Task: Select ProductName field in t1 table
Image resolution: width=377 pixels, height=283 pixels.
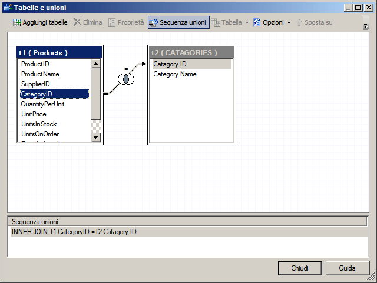Action: (x=40, y=74)
